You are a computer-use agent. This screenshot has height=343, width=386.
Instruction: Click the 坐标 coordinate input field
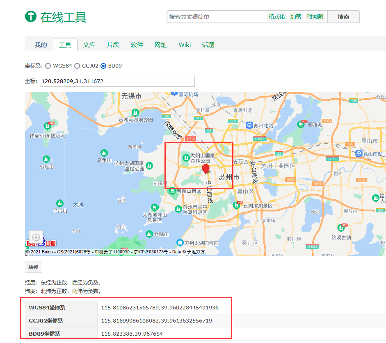(x=117, y=81)
